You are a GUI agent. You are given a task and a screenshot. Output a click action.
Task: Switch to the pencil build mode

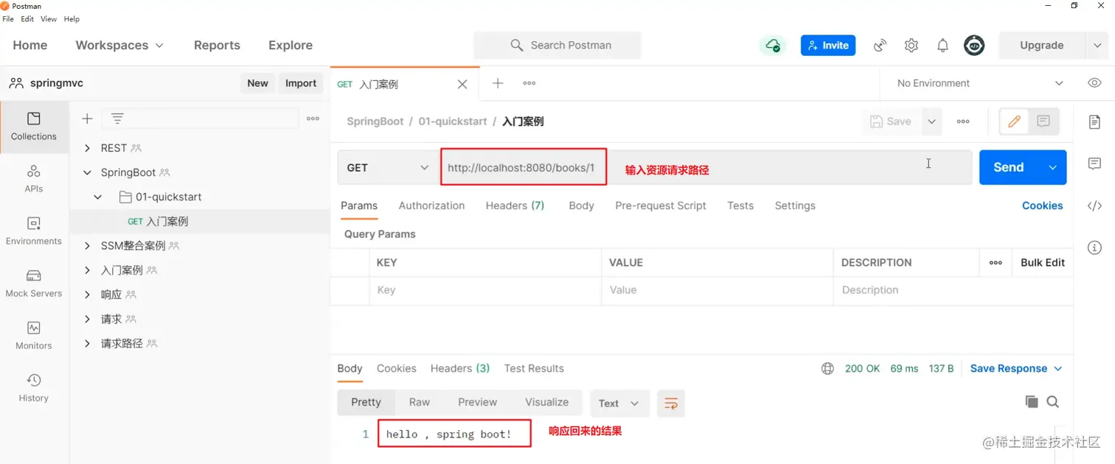pos(1015,122)
